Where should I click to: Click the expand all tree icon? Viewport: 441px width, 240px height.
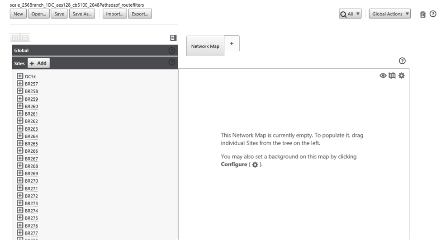point(15,38)
